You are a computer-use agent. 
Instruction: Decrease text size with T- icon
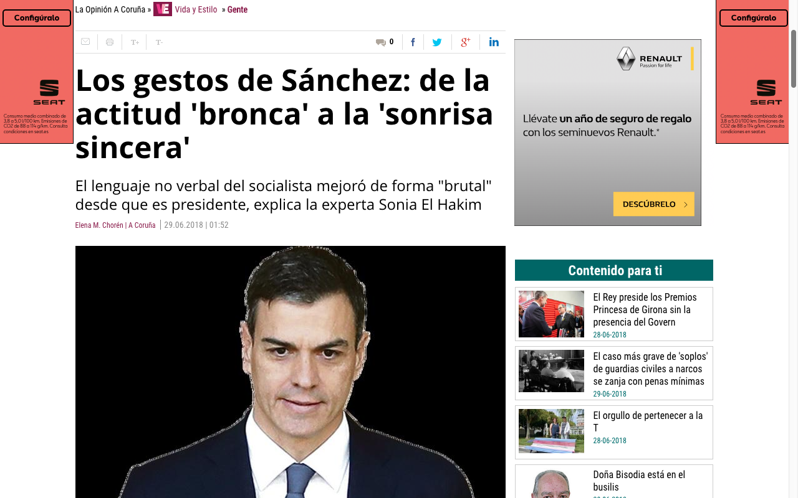(159, 42)
